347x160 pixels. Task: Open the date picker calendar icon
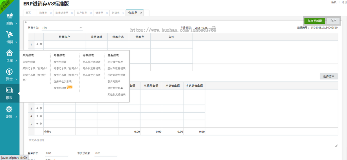pyautogui.click(x=213, y=27)
